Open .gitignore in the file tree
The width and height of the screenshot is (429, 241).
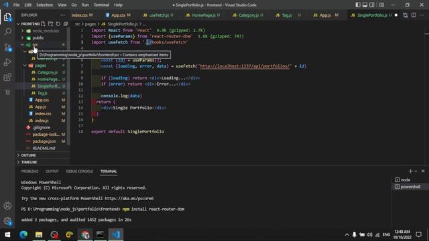coord(41,128)
